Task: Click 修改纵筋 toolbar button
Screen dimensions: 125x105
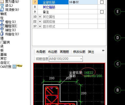Action: coord(79,52)
